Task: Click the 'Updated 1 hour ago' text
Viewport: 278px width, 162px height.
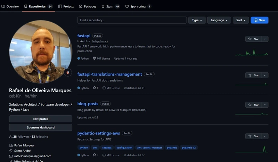Action: pos(126,59)
